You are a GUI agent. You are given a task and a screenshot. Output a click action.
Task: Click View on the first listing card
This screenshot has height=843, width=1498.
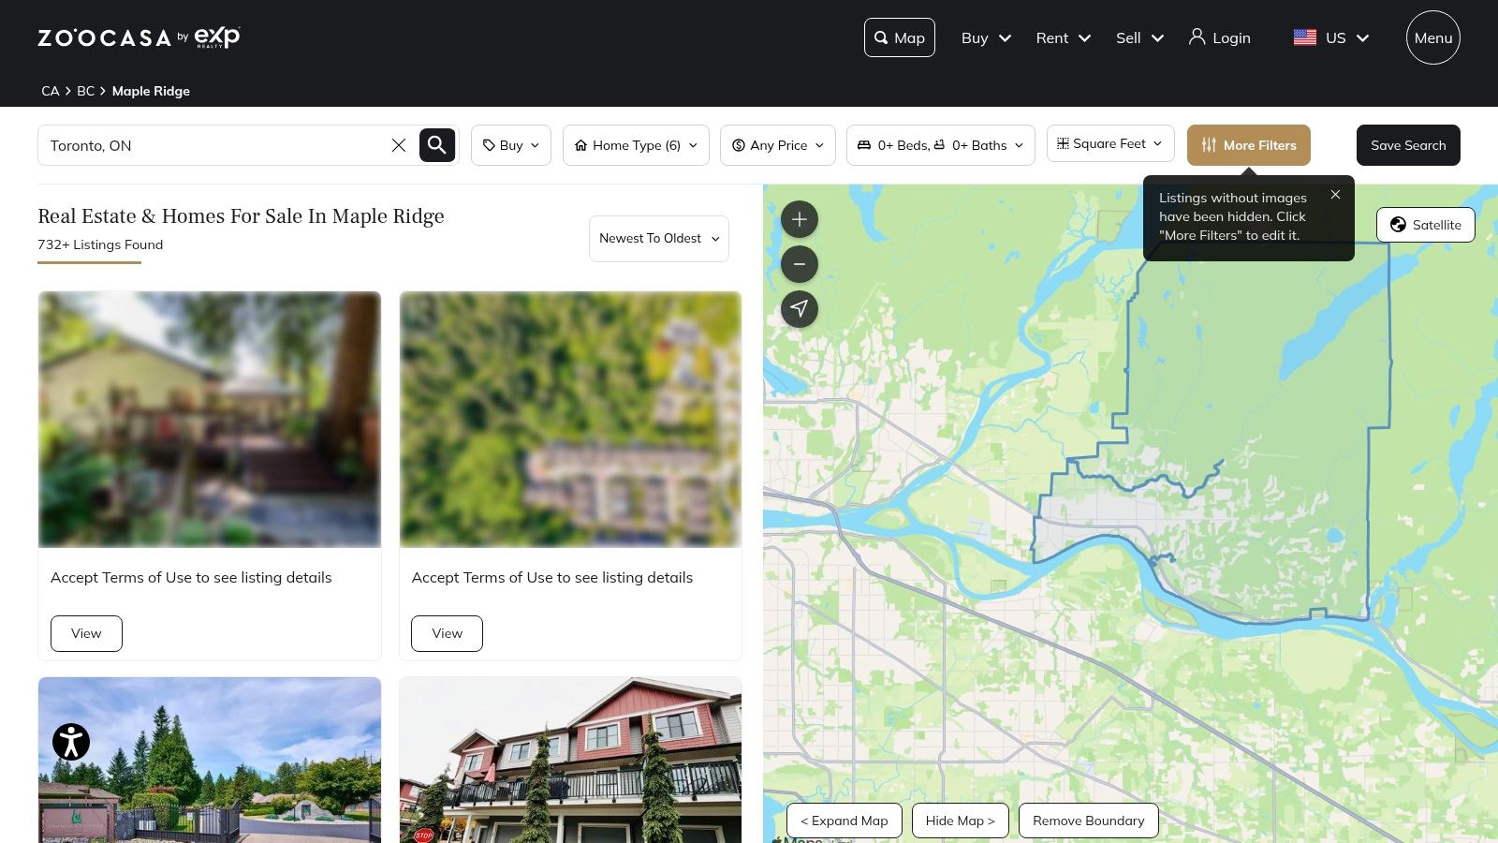86,633
